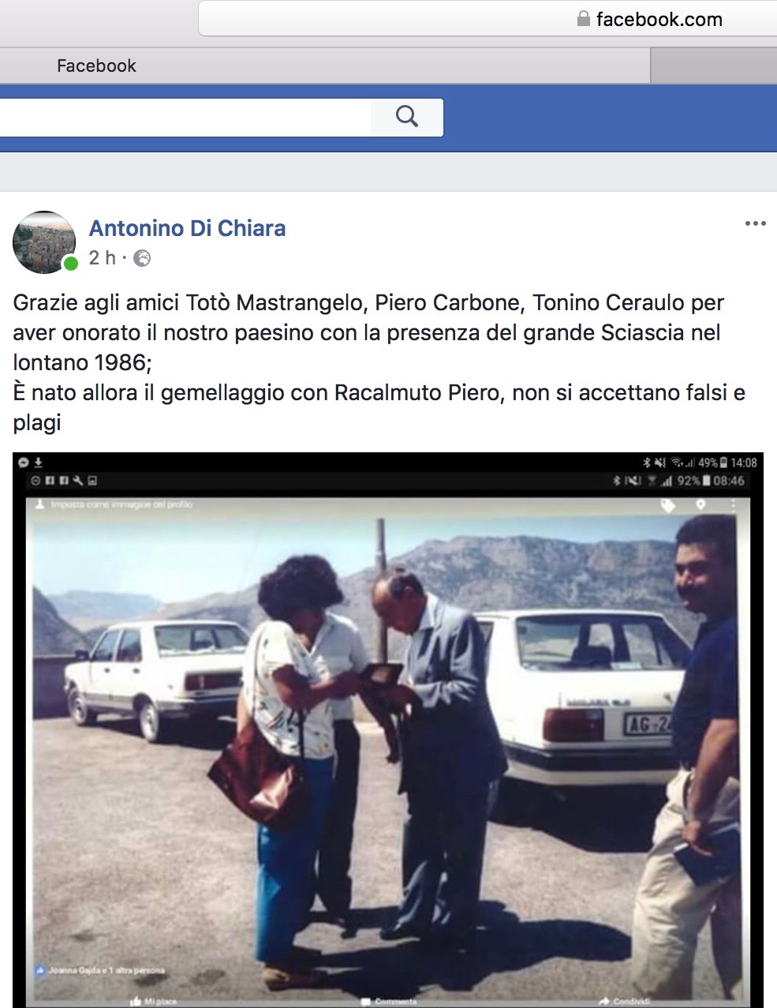This screenshot has height=1008, width=777.
Task: Click 'Imposta come immagine del profilo' label
Action: [121, 504]
